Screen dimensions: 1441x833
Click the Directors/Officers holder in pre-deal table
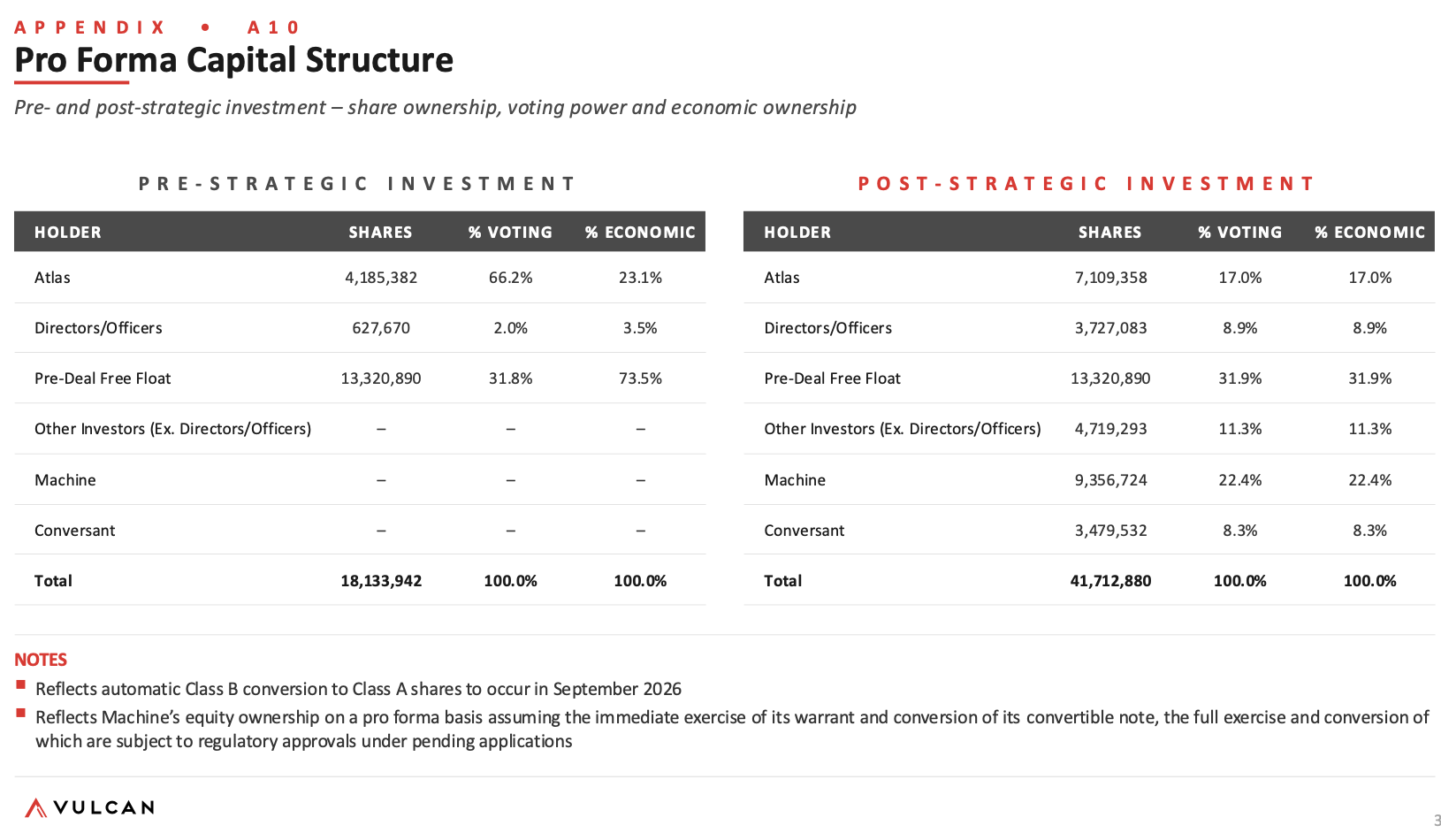98,328
